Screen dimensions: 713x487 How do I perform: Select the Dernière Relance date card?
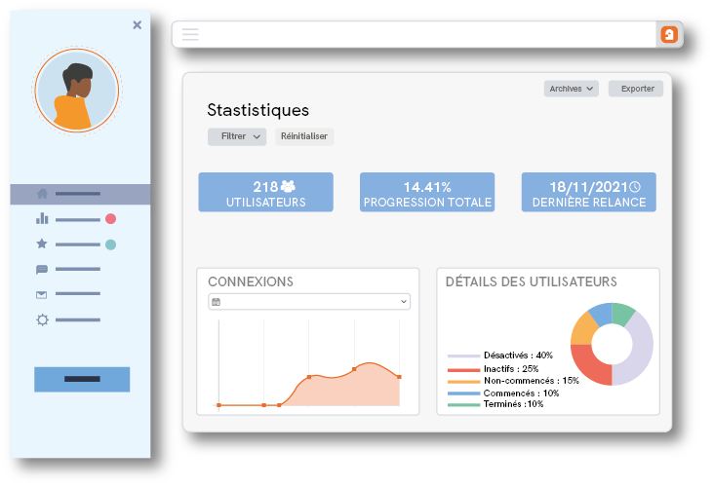tap(589, 192)
